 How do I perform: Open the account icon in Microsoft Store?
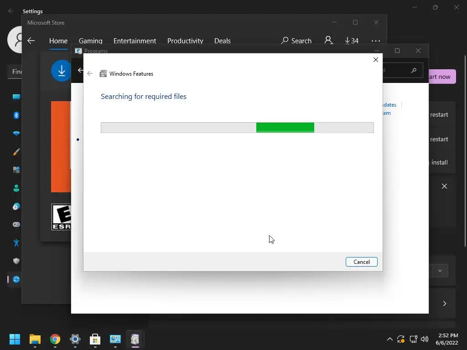pyautogui.click(x=328, y=40)
